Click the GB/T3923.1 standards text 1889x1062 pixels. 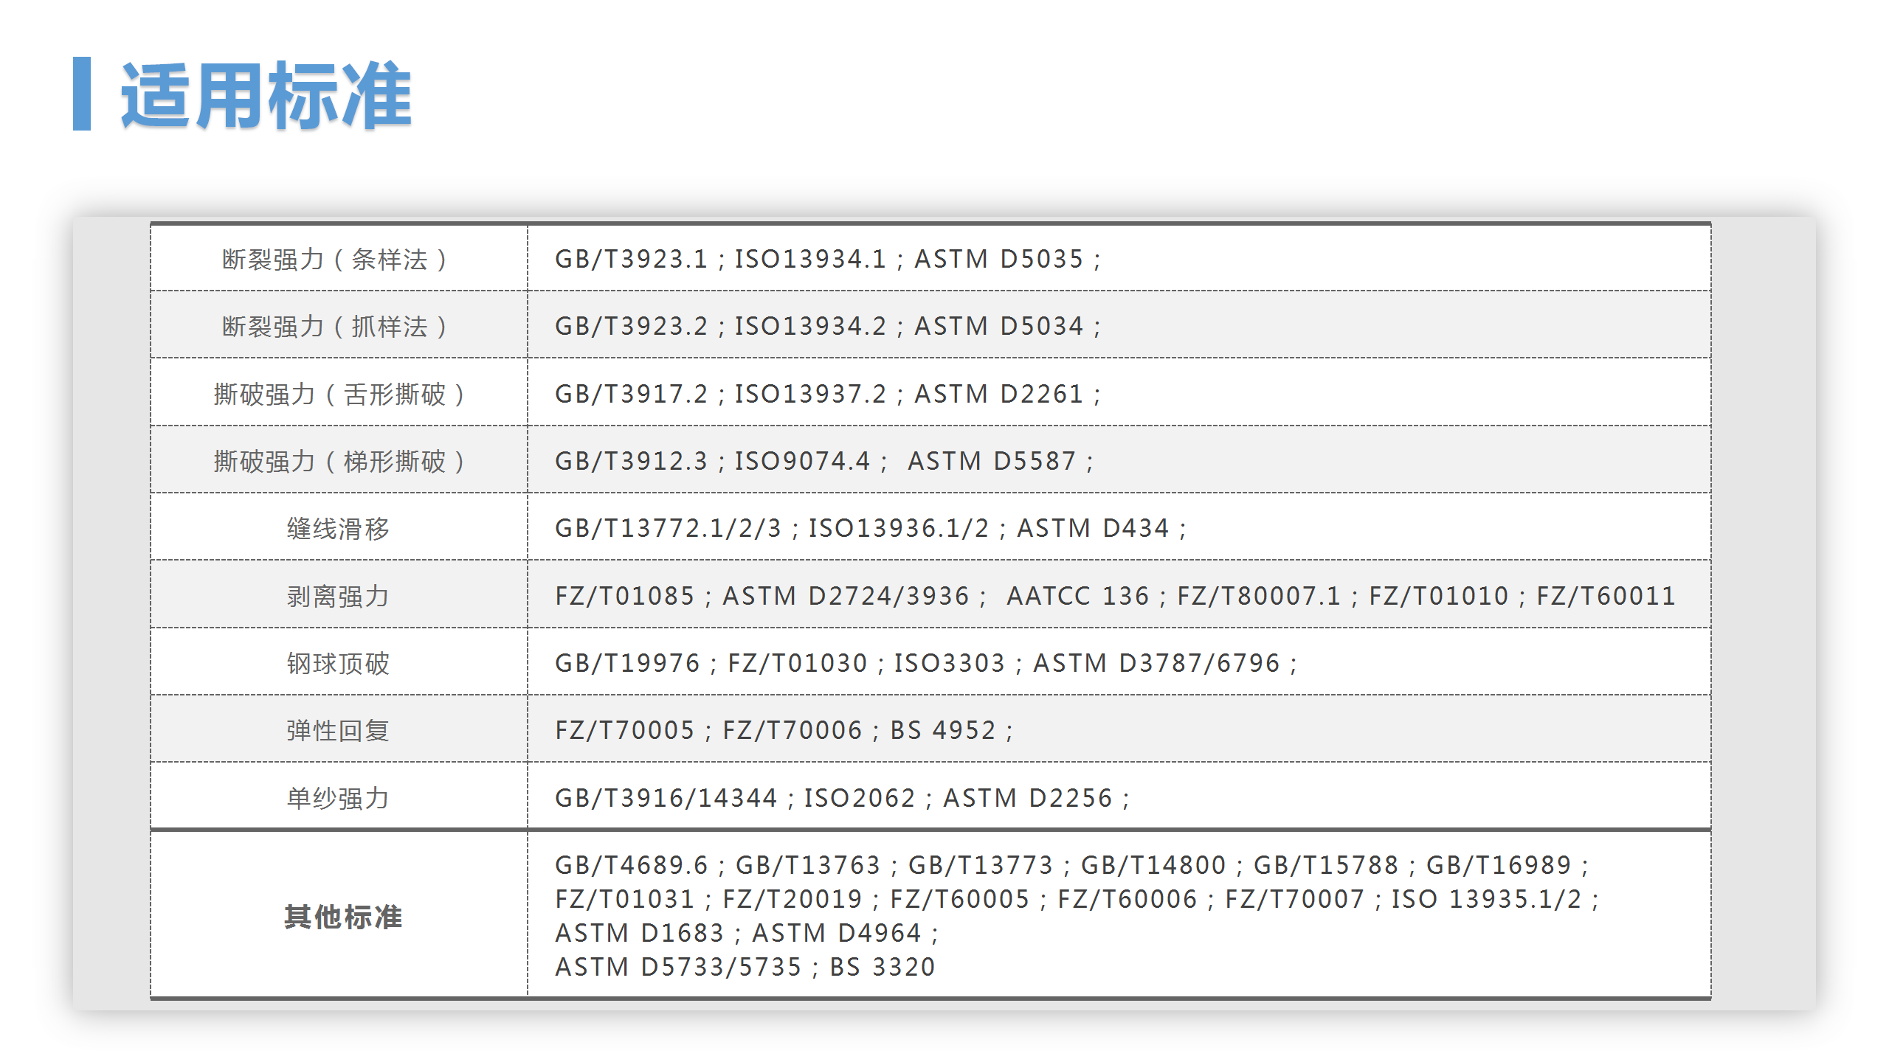[632, 259]
